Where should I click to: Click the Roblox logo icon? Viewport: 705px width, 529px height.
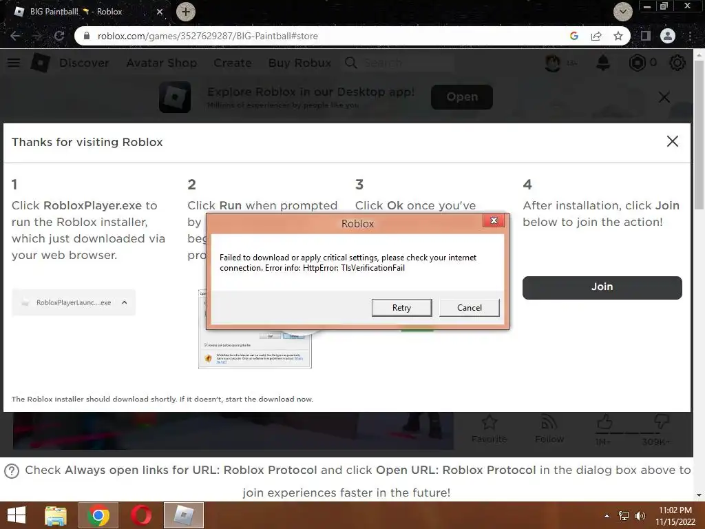point(40,63)
